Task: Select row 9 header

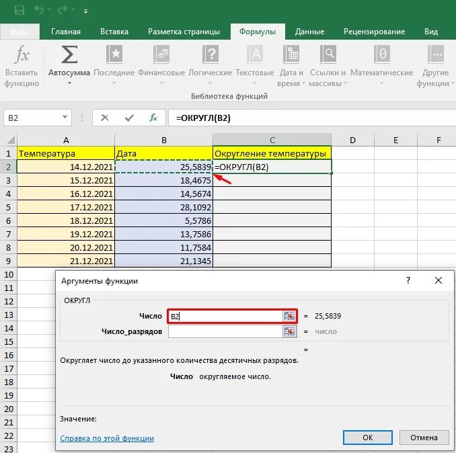Action: tap(9, 261)
